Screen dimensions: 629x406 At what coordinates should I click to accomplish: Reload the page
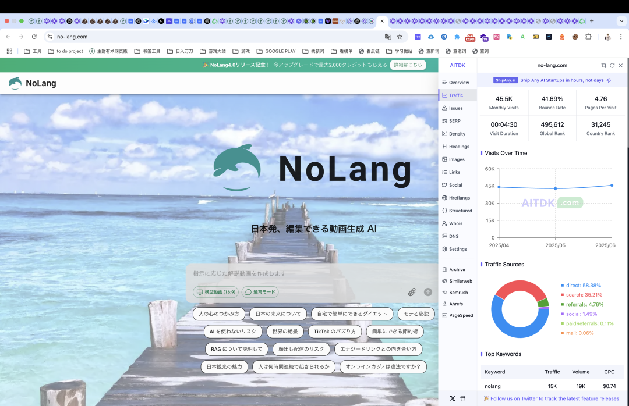[34, 37]
